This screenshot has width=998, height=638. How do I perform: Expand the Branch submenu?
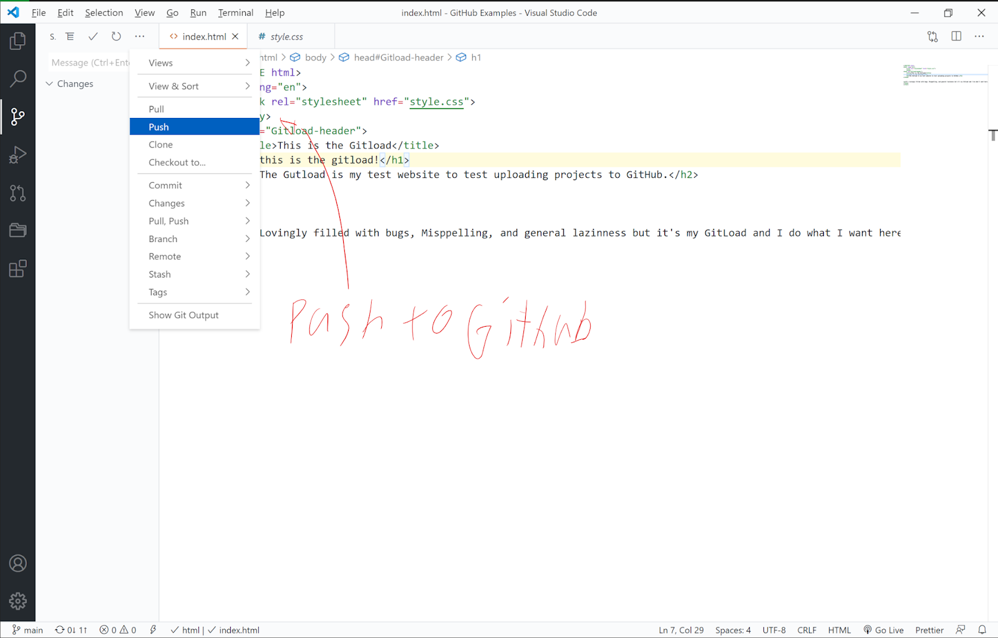195,239
